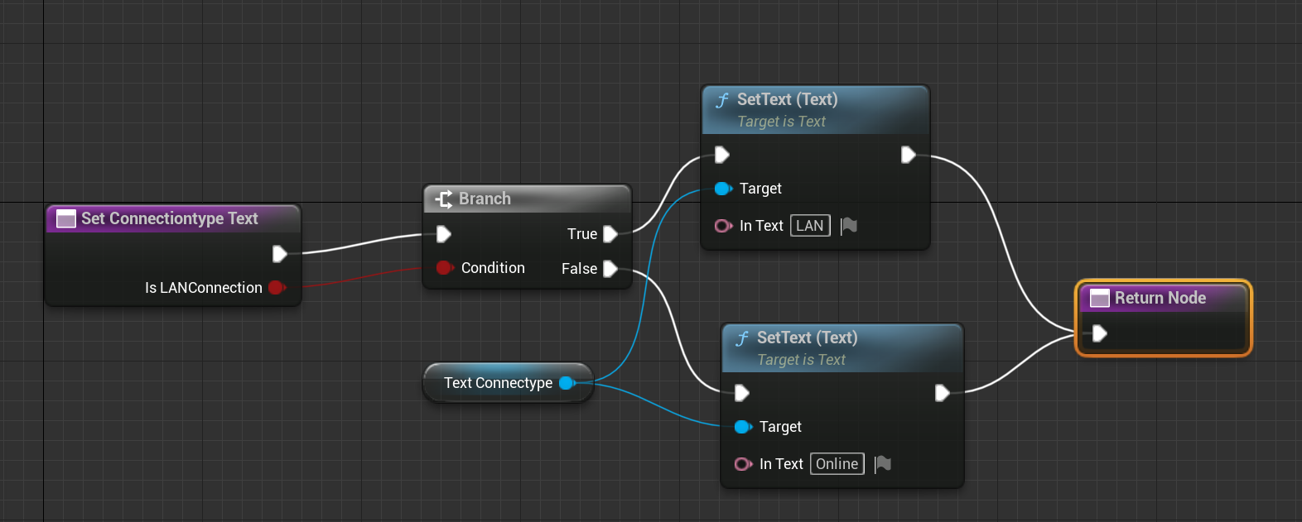Click the In Text pin on the LAN SetText node

click(723, 226)
